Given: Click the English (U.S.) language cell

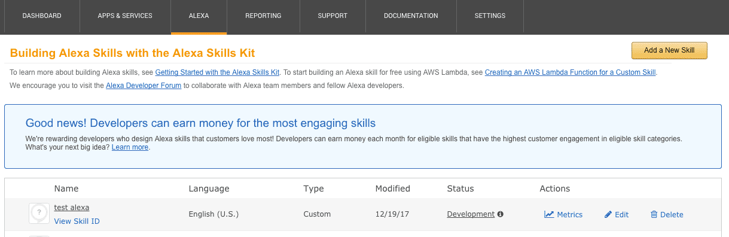Looking at the screenshot, I should click(x=213, y=214).
